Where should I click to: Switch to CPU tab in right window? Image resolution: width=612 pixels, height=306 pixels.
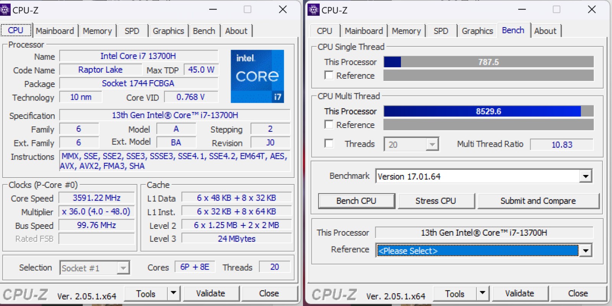click(324, 31)
